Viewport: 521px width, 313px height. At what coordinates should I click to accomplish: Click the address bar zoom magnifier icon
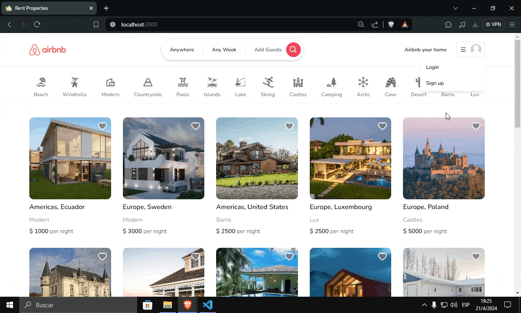pyautogui.click(x=361, y=24)
